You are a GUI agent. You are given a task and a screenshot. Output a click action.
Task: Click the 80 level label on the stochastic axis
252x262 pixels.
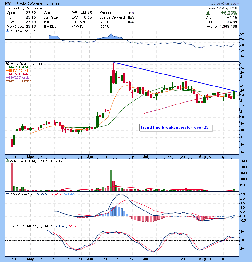pos(242,232)
